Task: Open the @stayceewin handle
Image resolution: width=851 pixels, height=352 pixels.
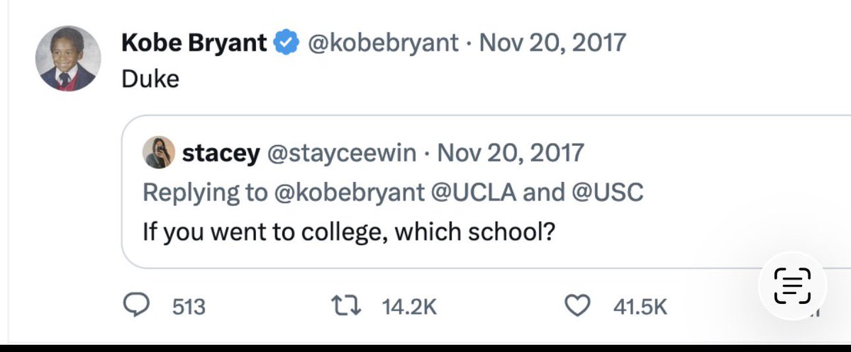Action: (x=340, y=154)
